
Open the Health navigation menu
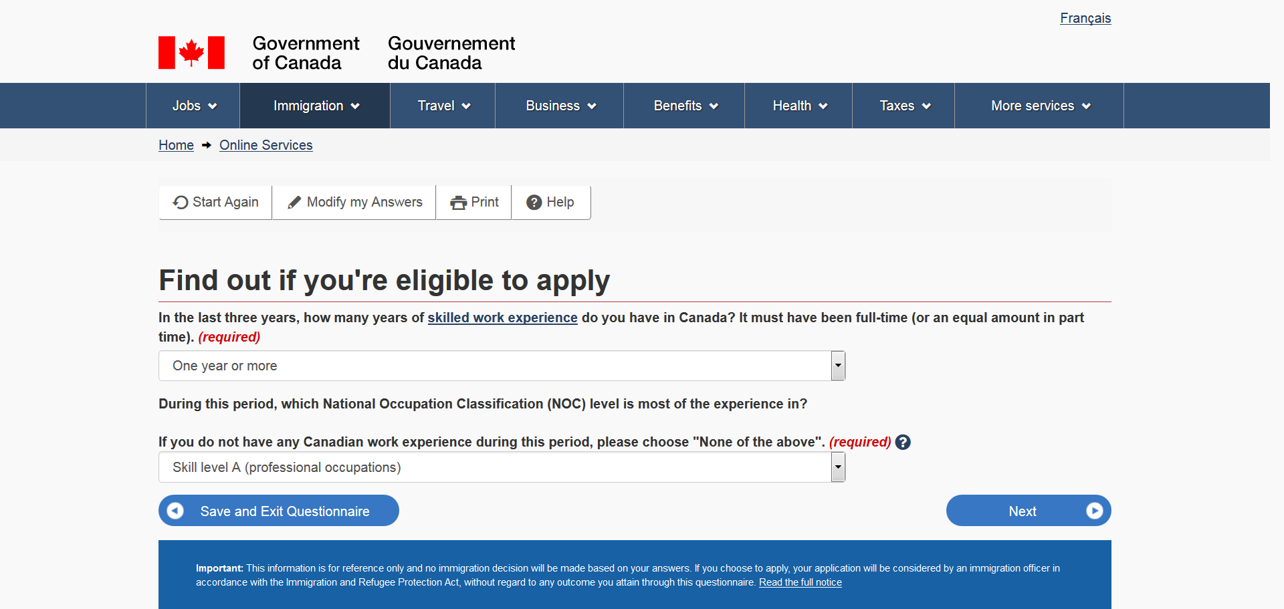tap(798, 106)
